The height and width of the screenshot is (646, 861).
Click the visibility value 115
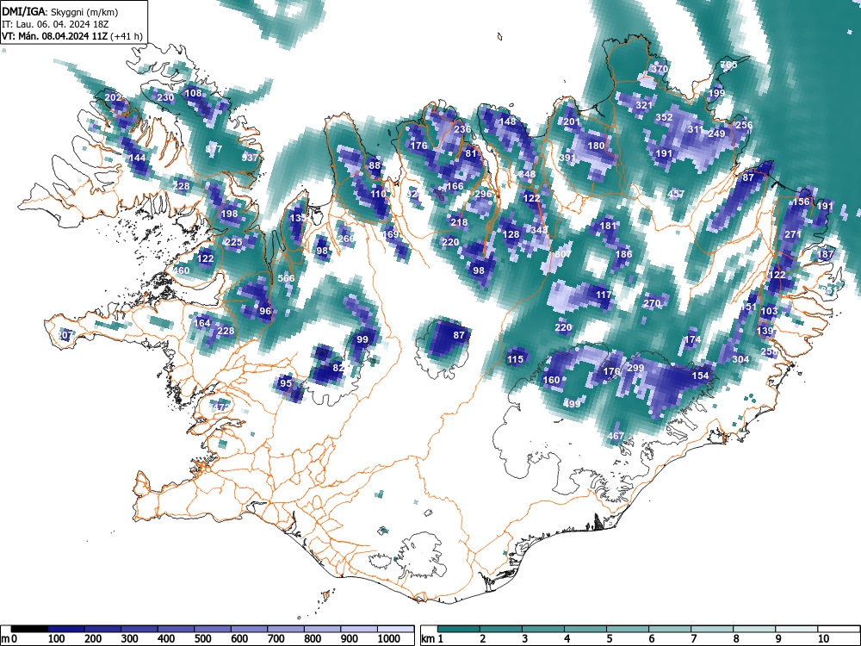point(515,359)
